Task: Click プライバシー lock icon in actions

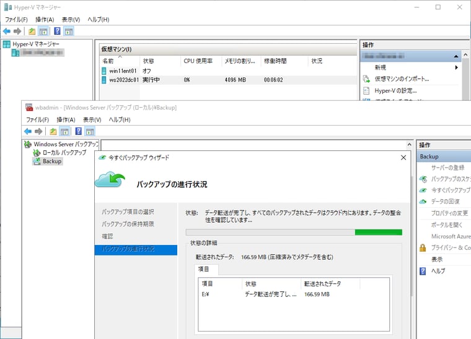Action: (423, 247)
